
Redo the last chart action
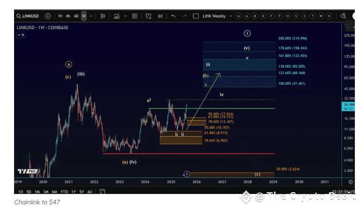tap(185, 16)
